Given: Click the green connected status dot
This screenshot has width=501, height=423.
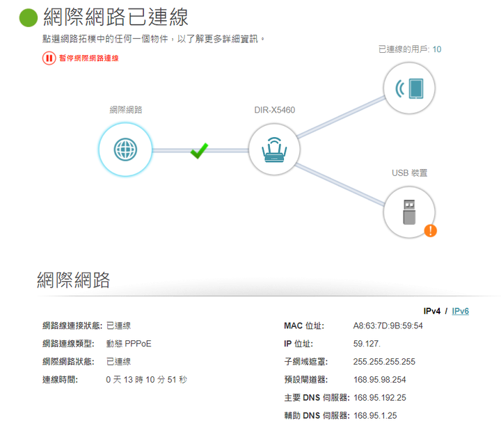Looking at the screenshot, I should pos(29,17).
